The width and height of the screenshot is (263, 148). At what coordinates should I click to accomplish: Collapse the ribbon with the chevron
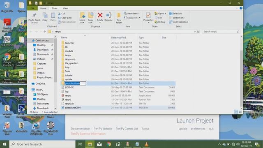click(x=237, y=8)
